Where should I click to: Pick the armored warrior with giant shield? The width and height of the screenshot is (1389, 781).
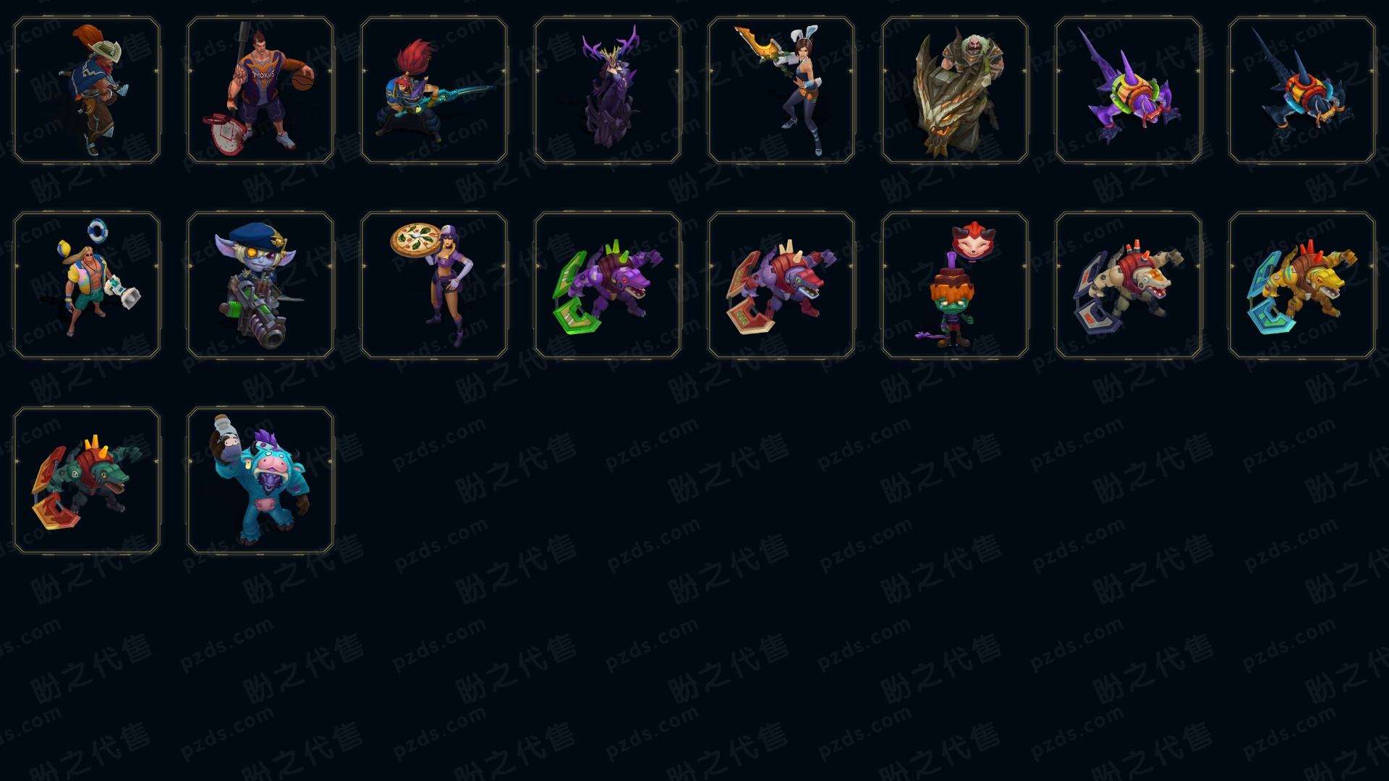(x=955, y=90)
